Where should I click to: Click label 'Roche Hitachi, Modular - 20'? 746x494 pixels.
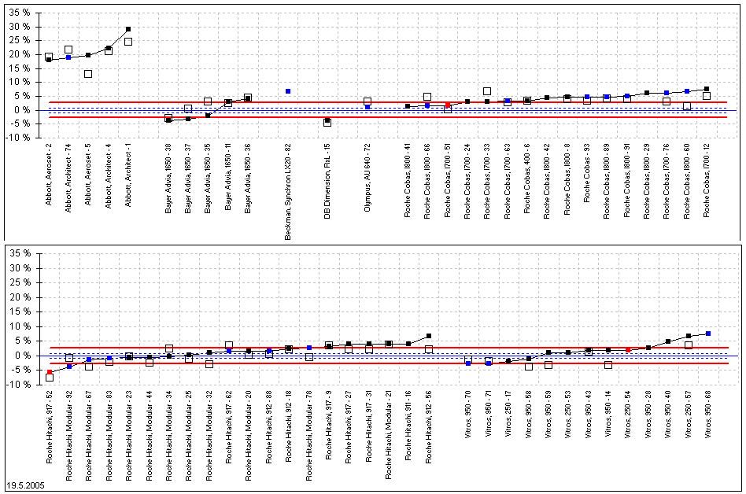(x=249, y=436)
